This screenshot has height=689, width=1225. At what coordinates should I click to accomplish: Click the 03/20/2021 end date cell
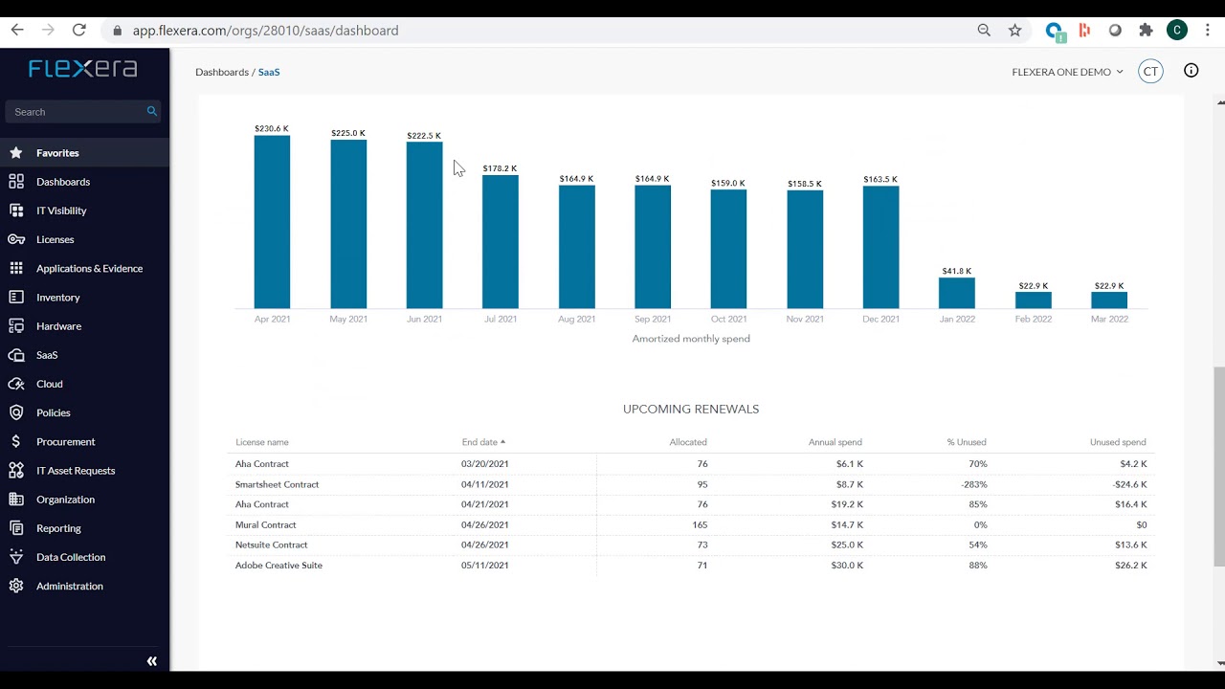point(485,464)
